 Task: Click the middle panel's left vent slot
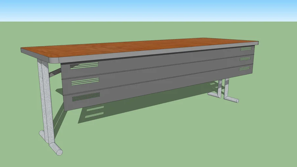click(x=85, y=81)
